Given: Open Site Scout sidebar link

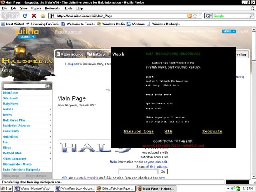Looking at the screenshot, I should 10,98.
